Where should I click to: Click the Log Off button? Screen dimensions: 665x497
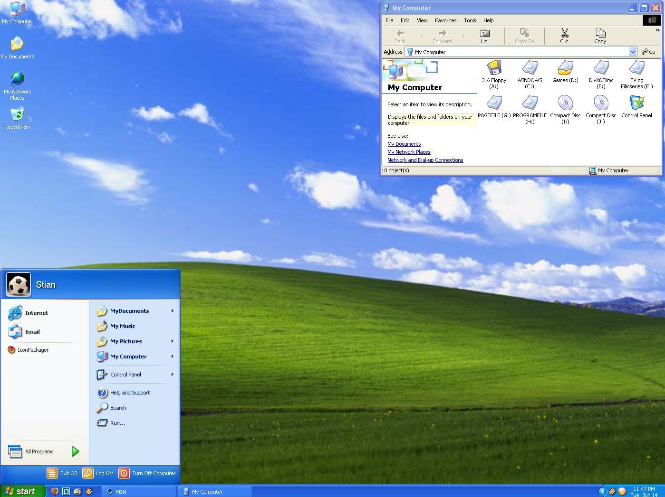[x=98, y=473]
